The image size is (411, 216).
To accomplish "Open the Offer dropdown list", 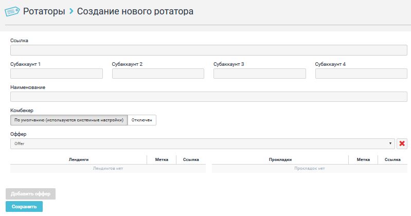I will pyautogui.click(x=202, y=143).
